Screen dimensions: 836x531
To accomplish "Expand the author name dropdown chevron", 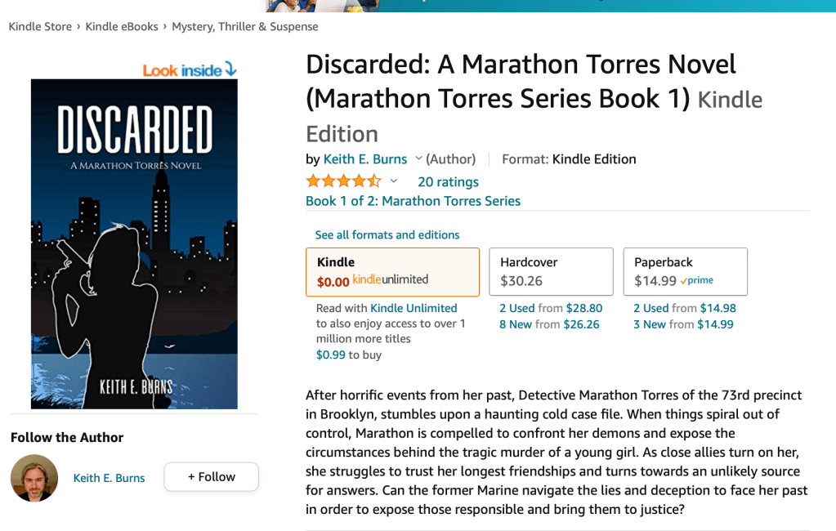I will [x=419, y=158].
